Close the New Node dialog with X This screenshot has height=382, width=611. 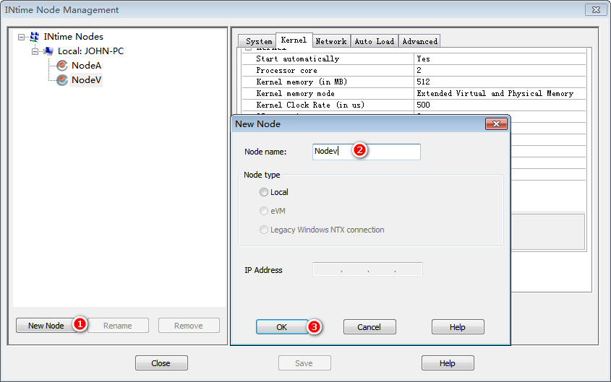(496, 123)
